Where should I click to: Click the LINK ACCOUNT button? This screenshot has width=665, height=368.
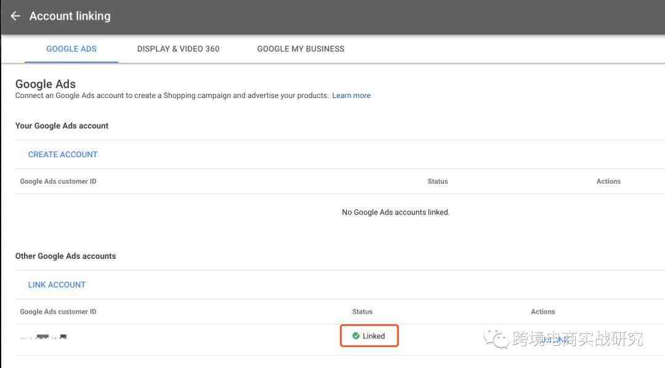click(x=57, y=285)
